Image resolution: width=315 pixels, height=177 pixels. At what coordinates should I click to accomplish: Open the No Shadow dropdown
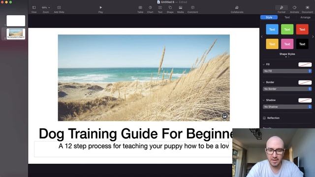click(x=287, y=107)
